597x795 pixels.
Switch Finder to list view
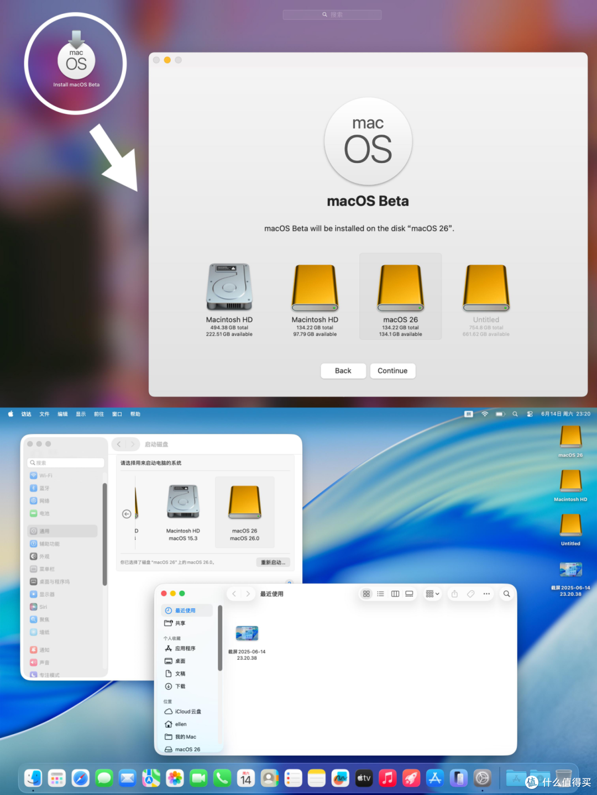pos(381,594)
